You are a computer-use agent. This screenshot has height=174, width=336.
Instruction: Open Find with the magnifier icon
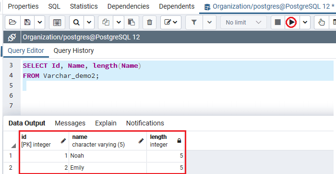click(76, 22)
